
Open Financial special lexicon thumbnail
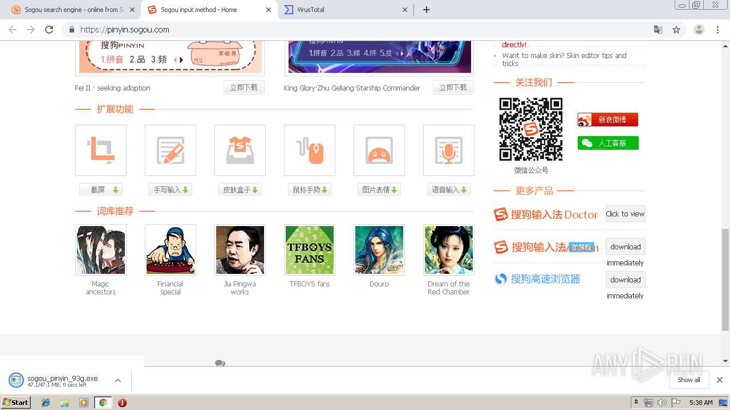171,250
